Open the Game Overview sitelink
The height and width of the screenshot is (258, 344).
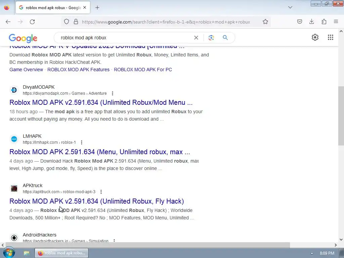coord(26,70)
